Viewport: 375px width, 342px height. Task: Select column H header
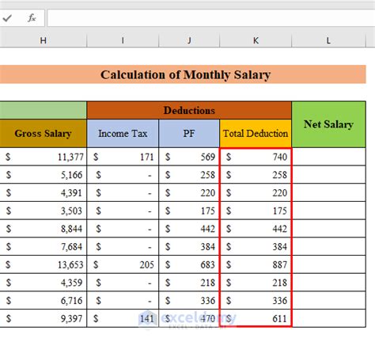44,40
